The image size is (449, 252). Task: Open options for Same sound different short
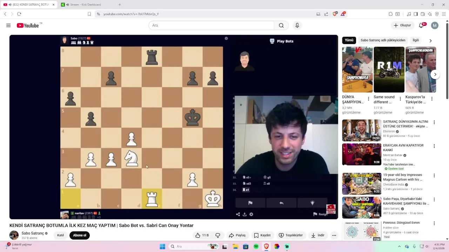pyautogui.click(x=400, y=99)
